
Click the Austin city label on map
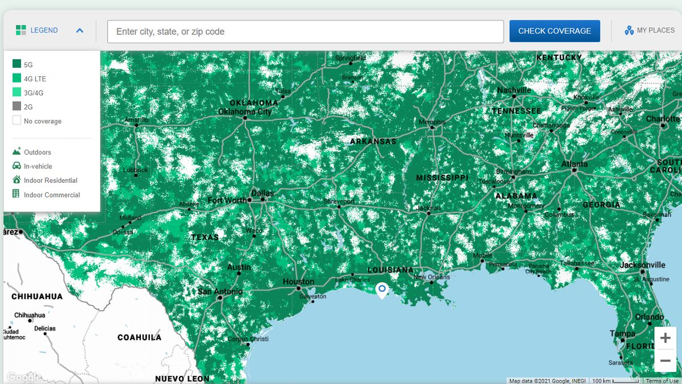[x=239, y=267]
